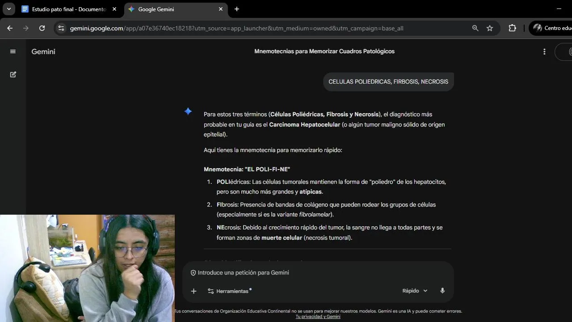Open a new browser tab
The height and width of the screenshot is (322, 572).
pyautogui.click(x=237, y=9)
